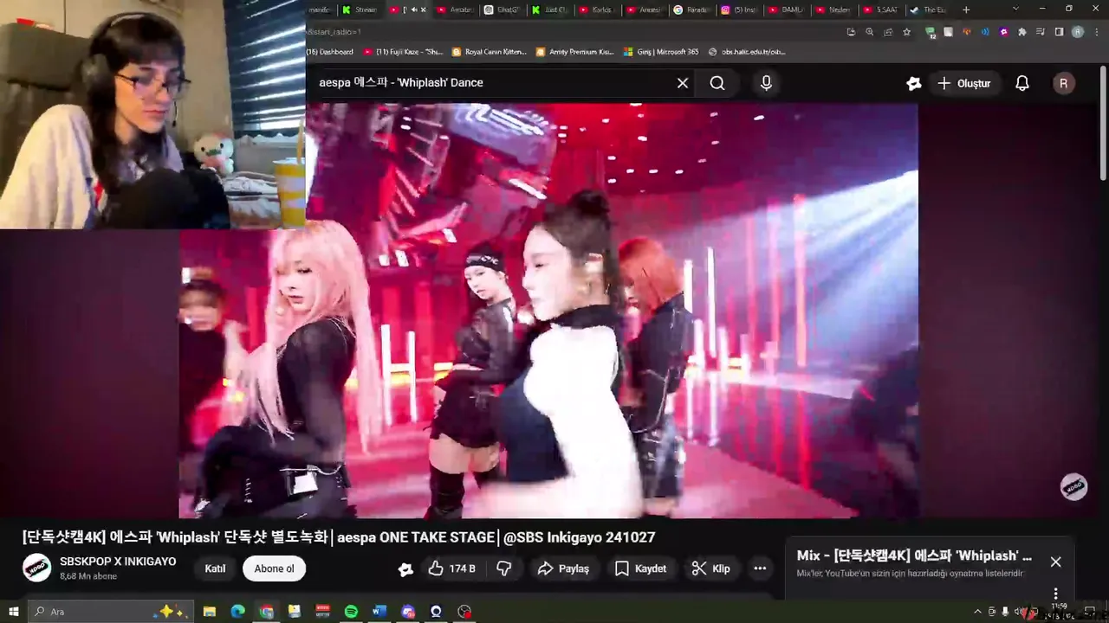Image resolution: width=1109 pixels, height=623 pixels.
Task: Expand the Chrome tab search chevron
Action: pos(1015,10)
